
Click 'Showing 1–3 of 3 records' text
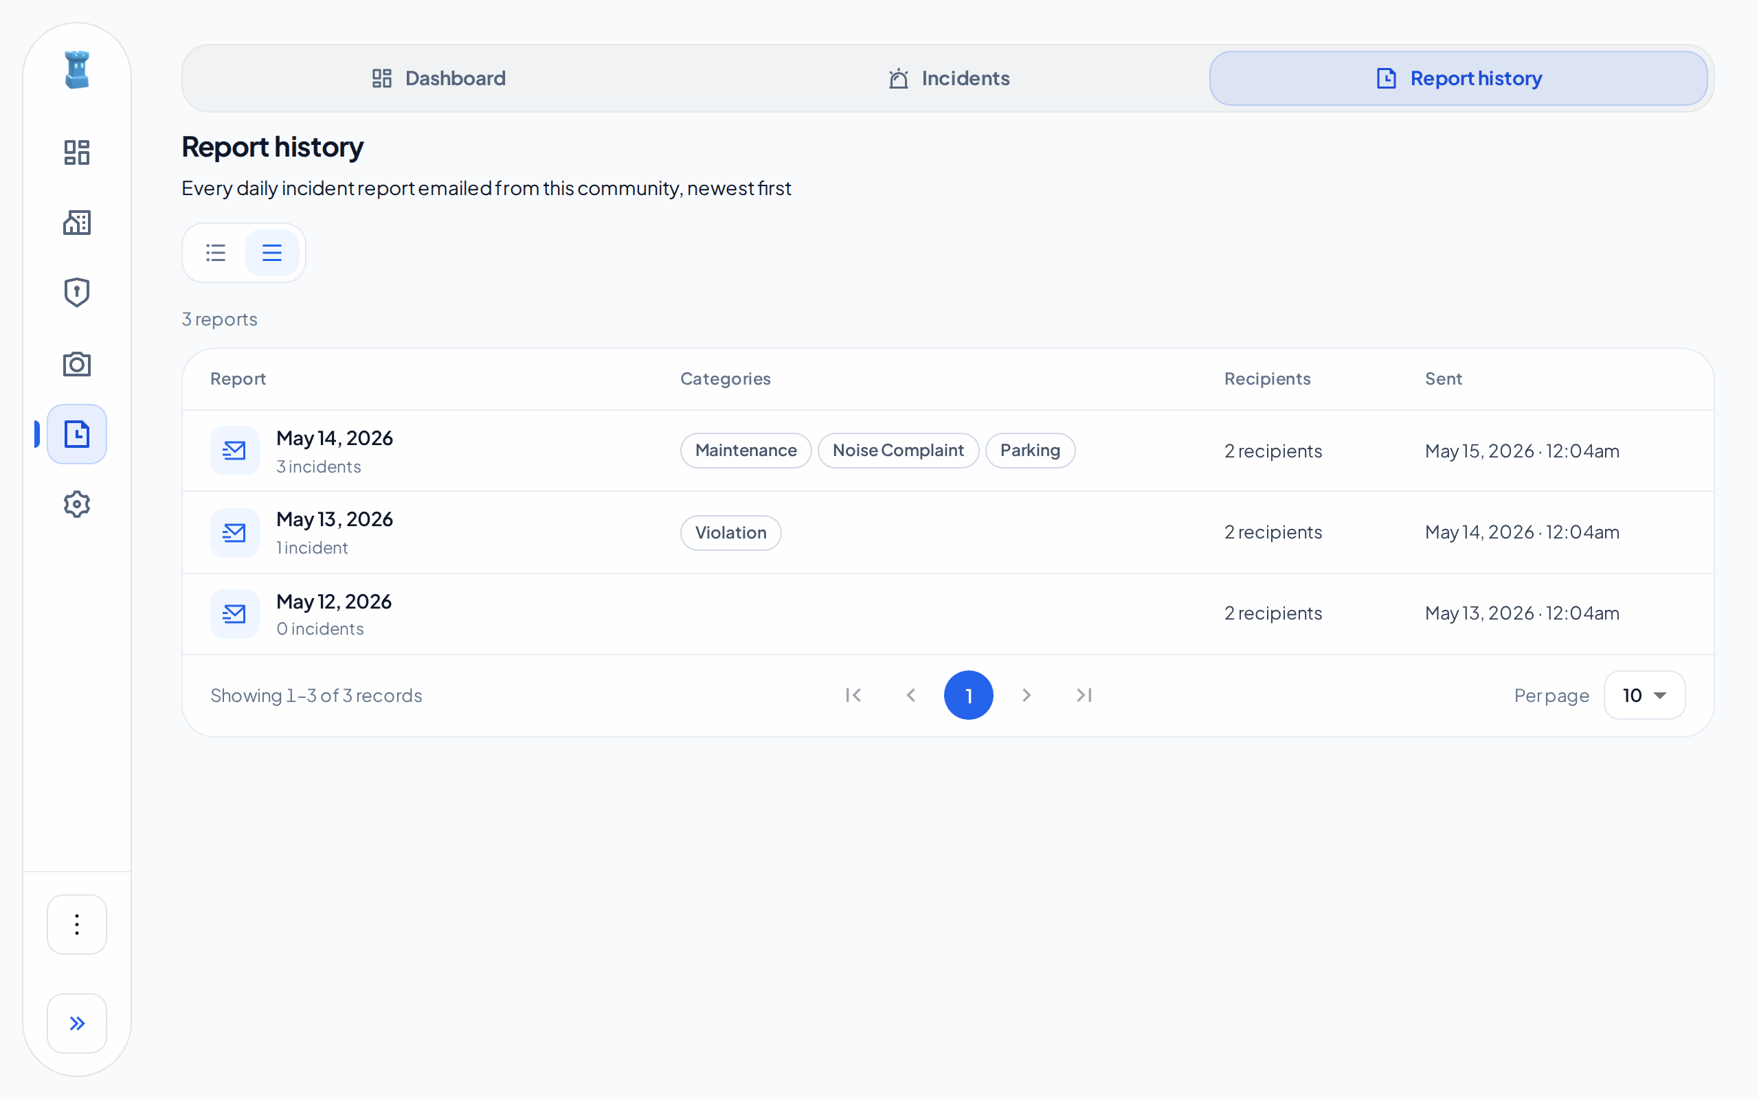click(x=316, y=696)
